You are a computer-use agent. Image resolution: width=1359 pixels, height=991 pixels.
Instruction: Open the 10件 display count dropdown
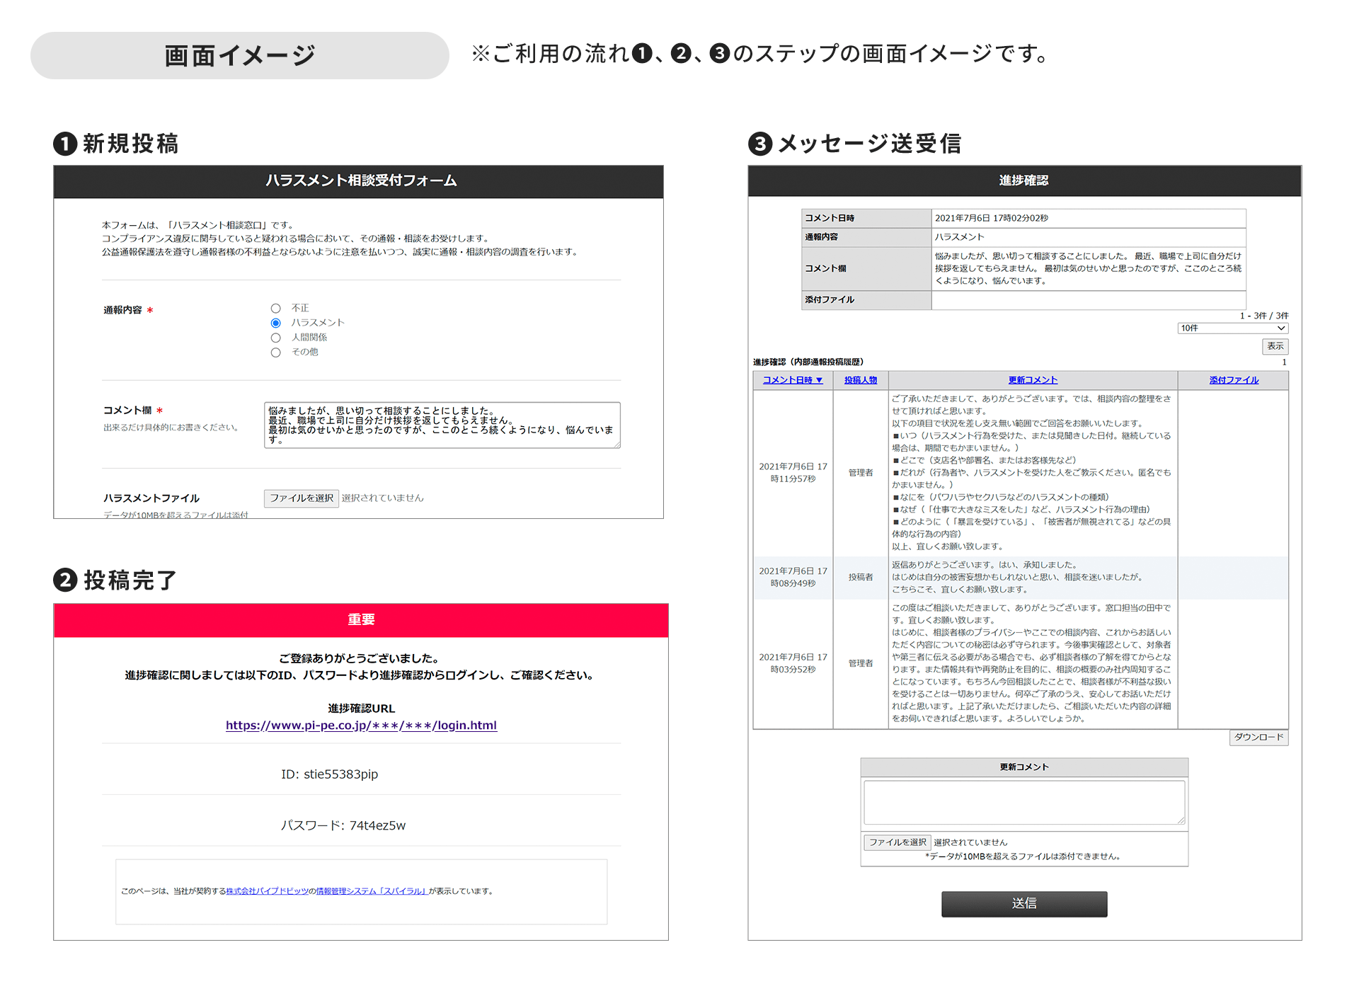click(x=1232, y=328)
